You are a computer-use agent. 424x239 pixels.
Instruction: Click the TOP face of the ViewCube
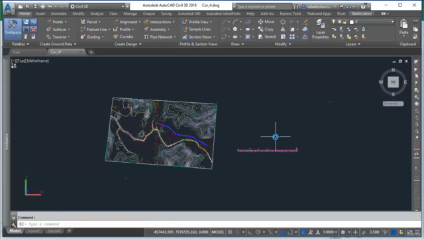[x=393, y=82]
